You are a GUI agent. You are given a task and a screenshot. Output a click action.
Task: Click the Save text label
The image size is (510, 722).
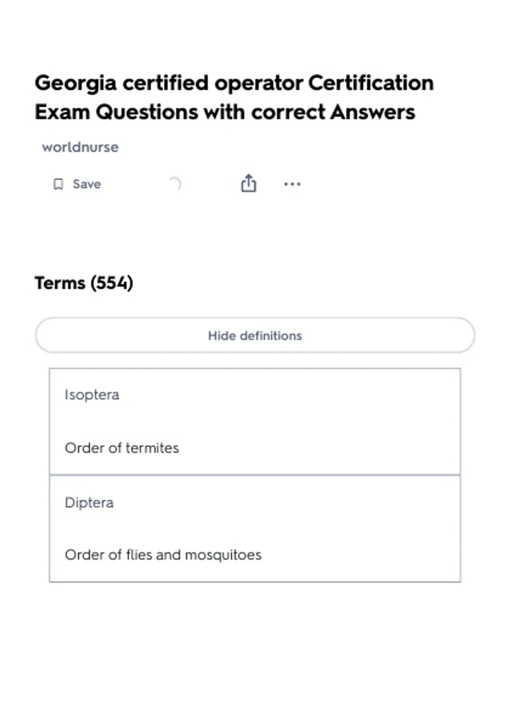pos(87,184)
